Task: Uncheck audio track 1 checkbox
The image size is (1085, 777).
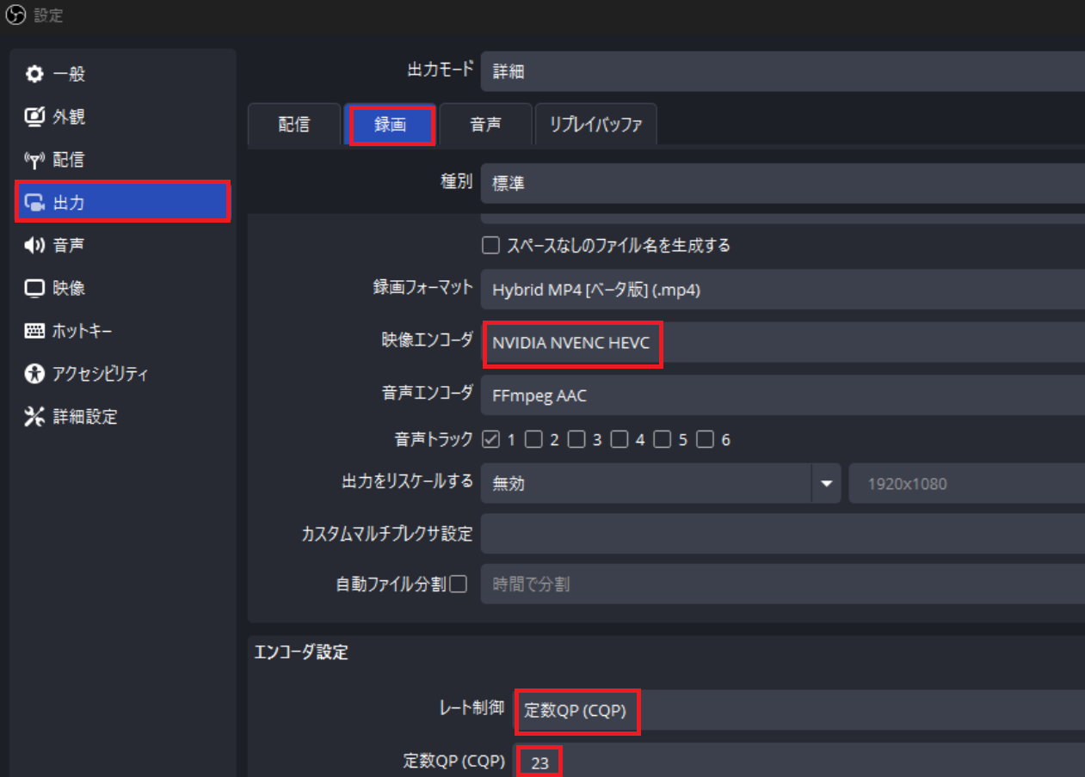Action: [x=490, y=440]
